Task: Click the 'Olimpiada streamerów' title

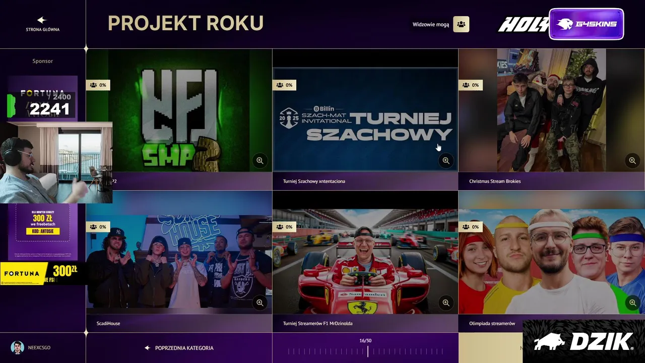Action: pyautogui.click(x=492, y=323)
